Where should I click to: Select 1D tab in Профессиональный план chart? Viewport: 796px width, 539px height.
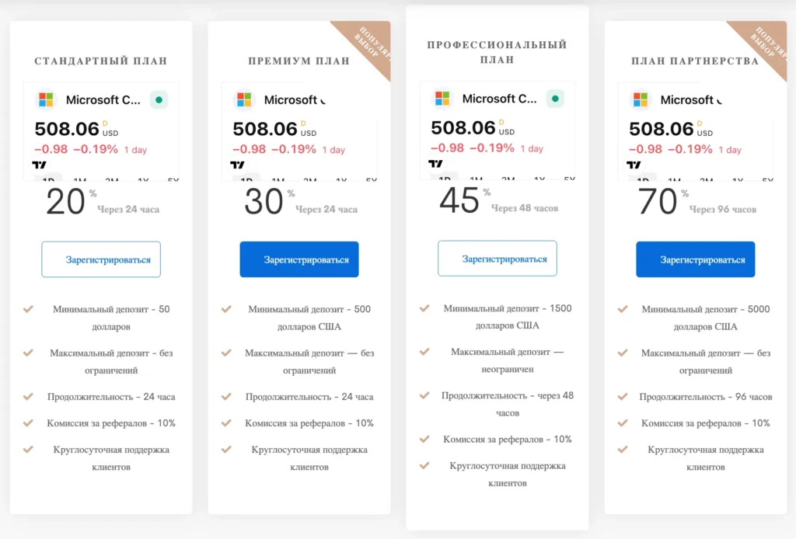(x=445, y=179)
